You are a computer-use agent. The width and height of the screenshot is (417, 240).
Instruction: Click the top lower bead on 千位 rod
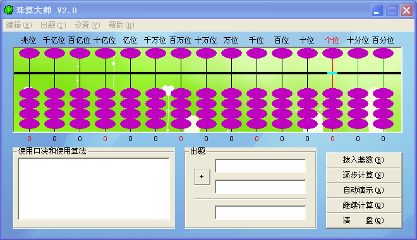coord(257,93)
